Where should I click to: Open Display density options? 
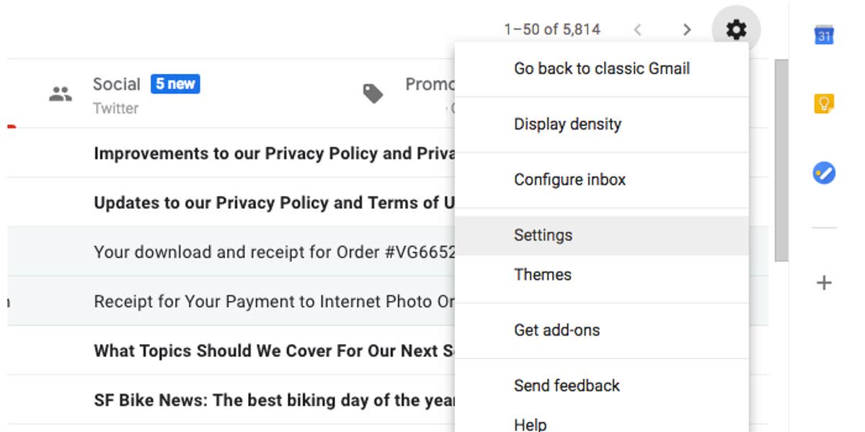pos(567,124)
